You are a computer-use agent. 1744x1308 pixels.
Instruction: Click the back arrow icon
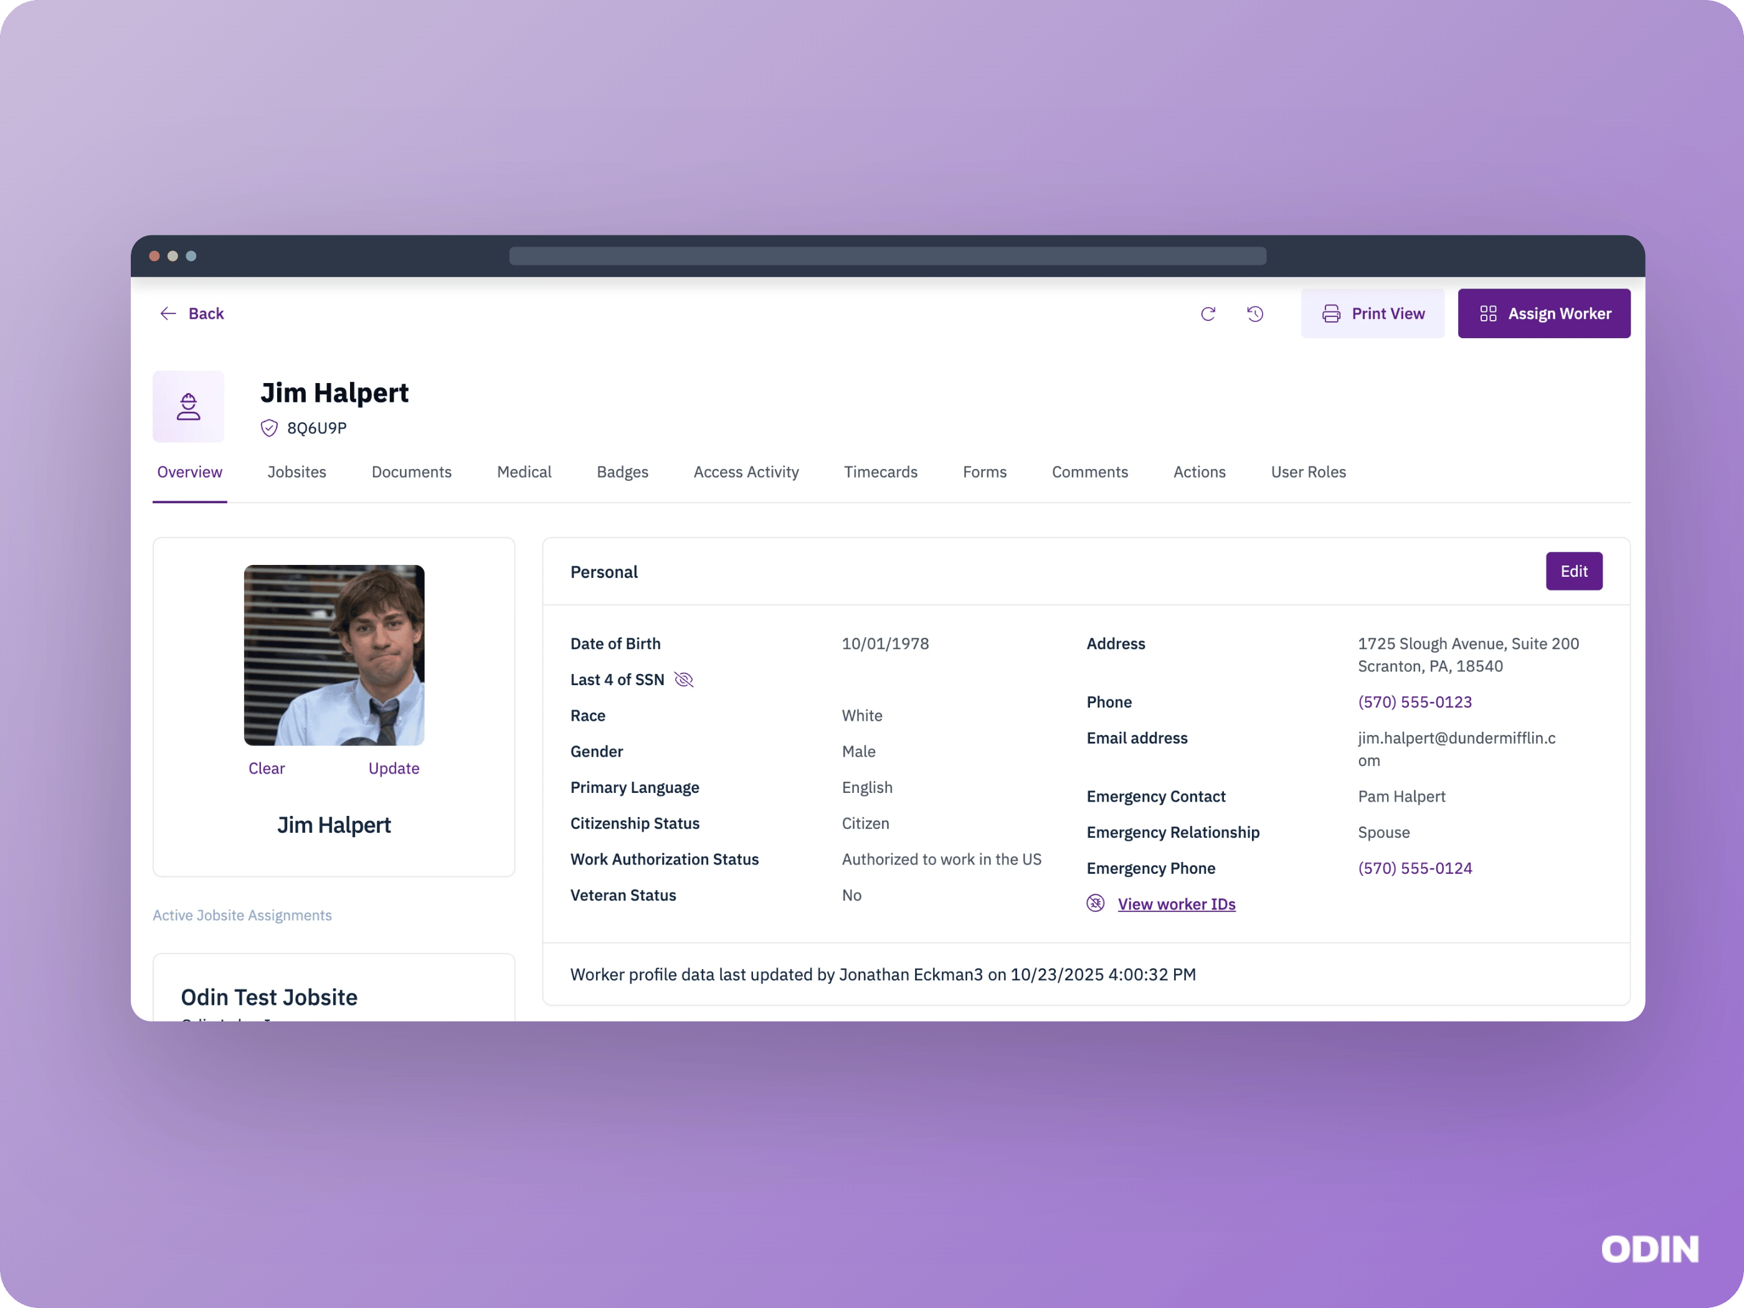point(168,314)
